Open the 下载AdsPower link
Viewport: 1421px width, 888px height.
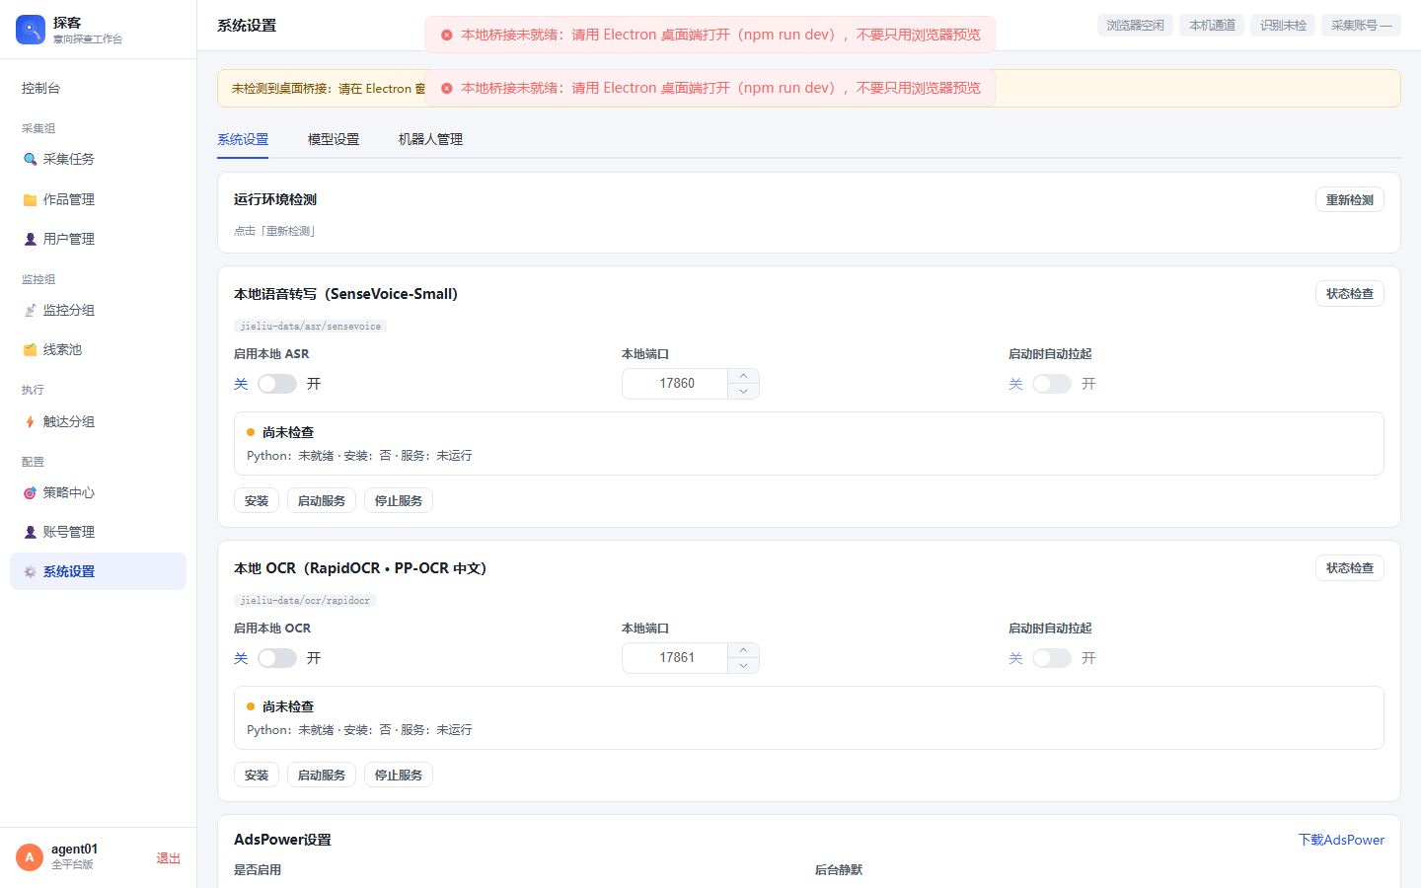(1341, 840)
